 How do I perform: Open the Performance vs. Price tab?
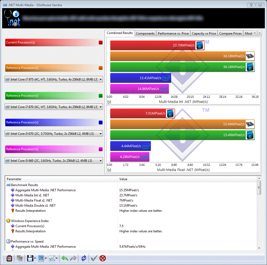click(x=173, y=33)
